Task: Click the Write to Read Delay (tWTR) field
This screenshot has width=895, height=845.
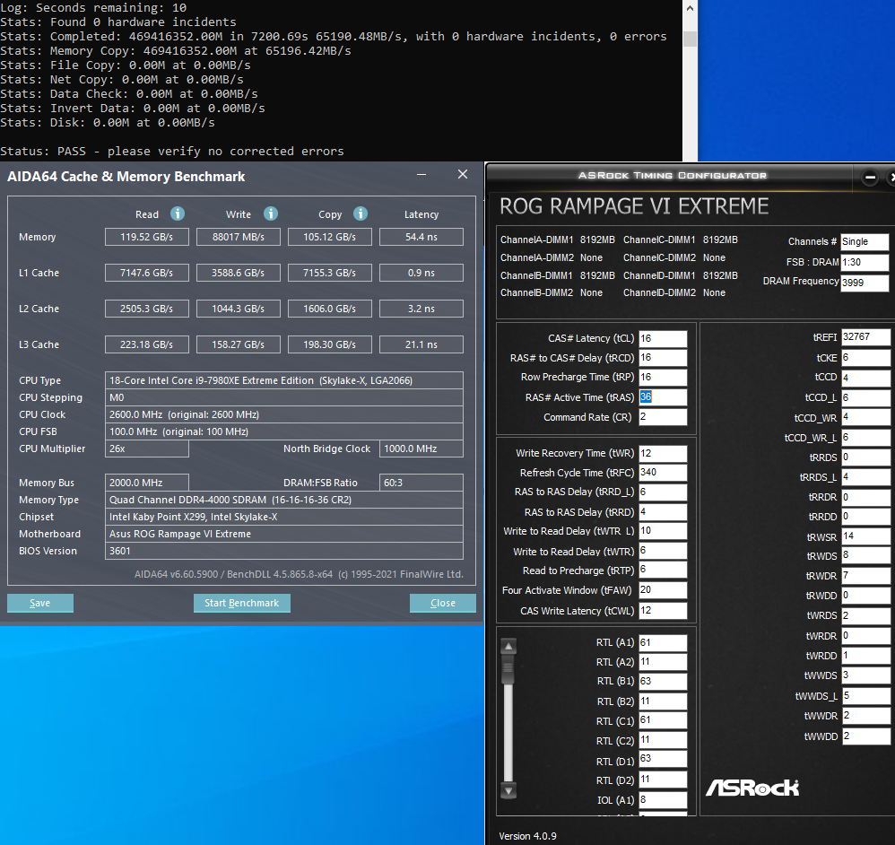Action: 663,551
